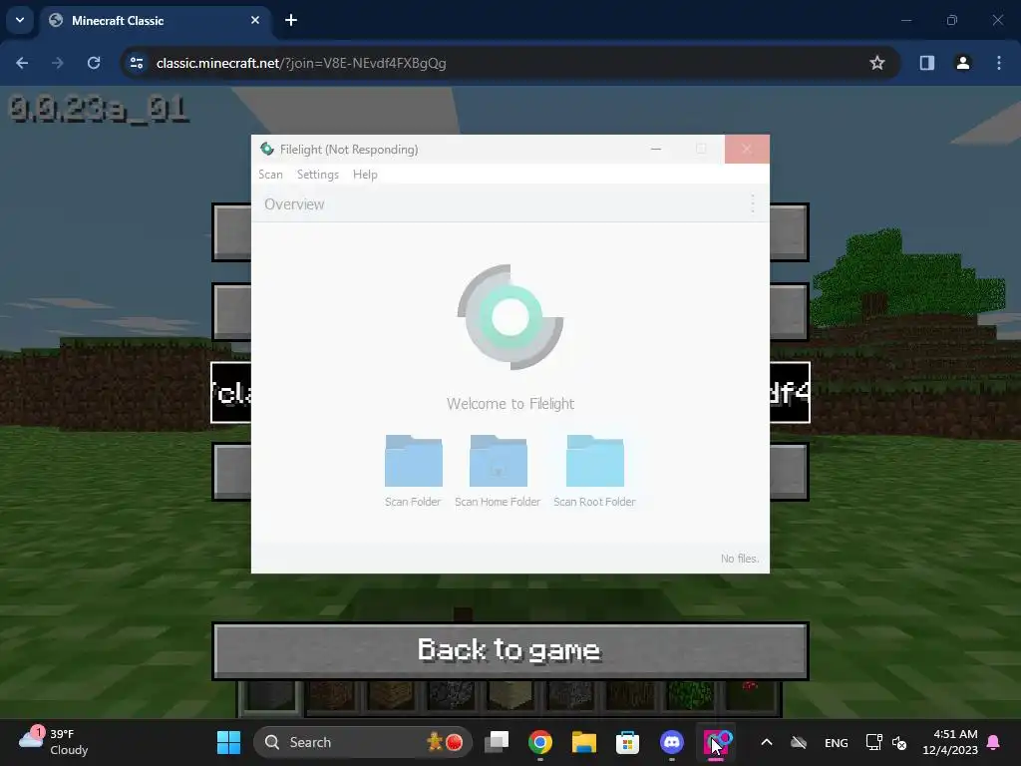The image size is (1021, 766).
Task: Select the green leaves block in hotbar
Action: click(690, 697)
